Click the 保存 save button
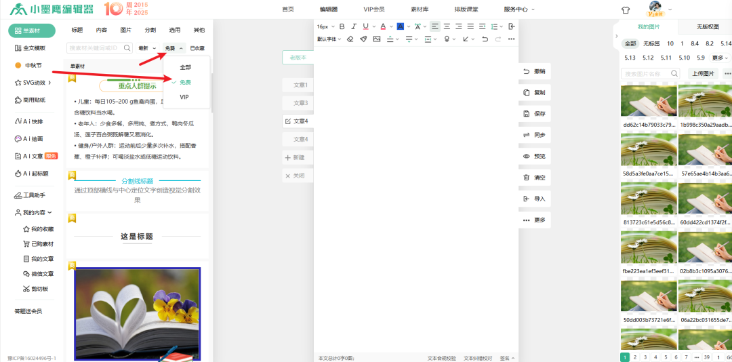Image resolution: width=732 pixels, height=362 pixels. (534, 114)
